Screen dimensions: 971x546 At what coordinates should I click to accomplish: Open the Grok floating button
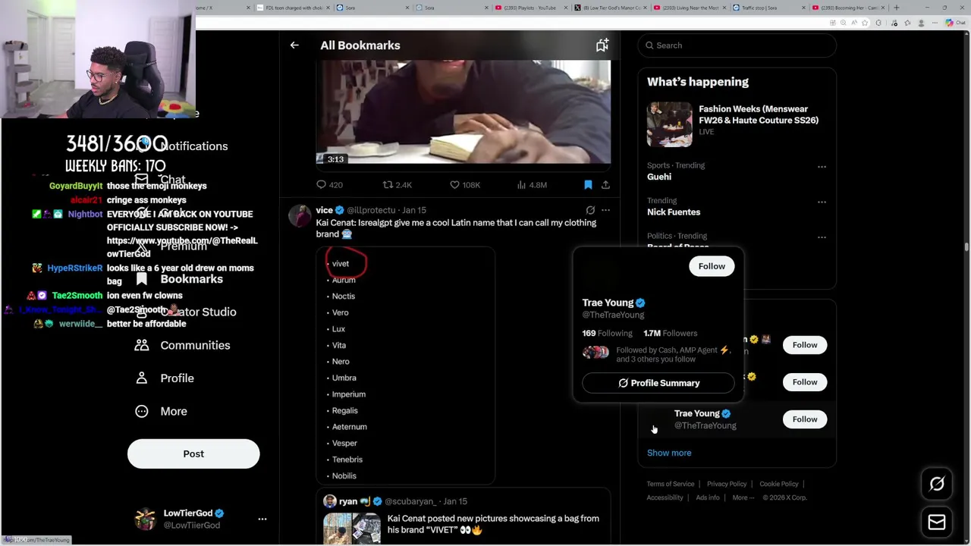pyautogui.click(x=937, y=484)
